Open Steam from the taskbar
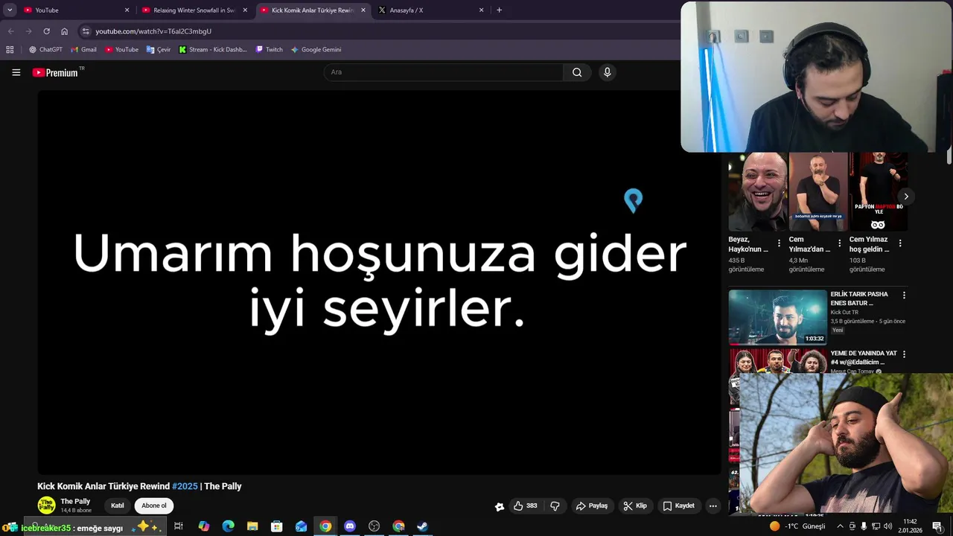 (x=422, y=526)
